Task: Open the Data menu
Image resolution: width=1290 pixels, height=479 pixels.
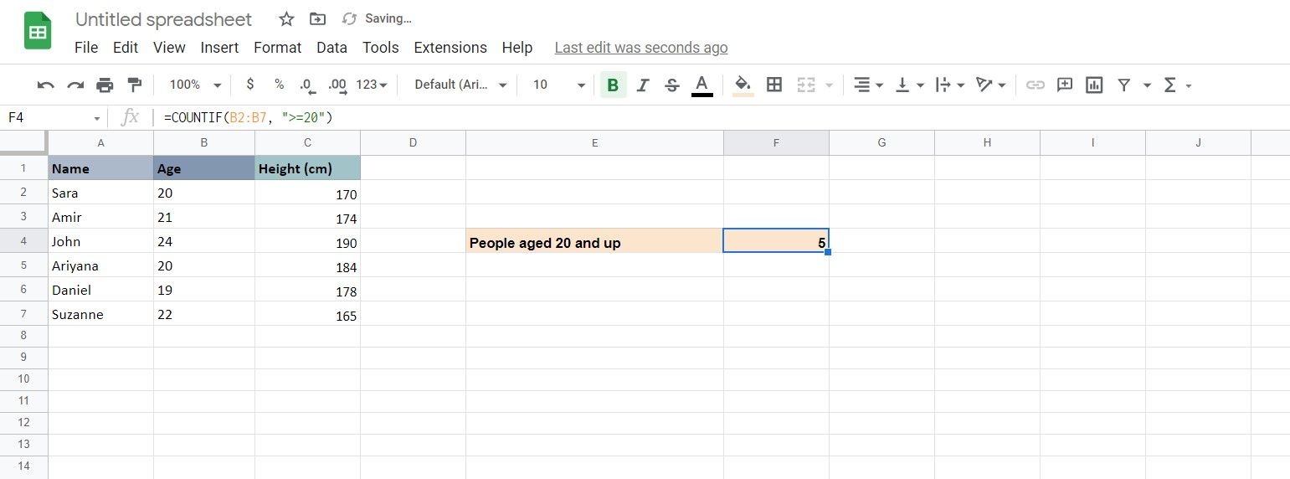Action: 331,48
